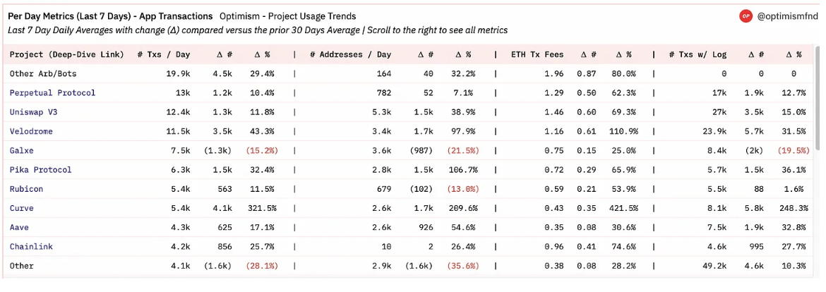Viewport: 826px width, 292px height.
Task: Select the '# Addresses / Day' column header
Action: tap(350, 55)
